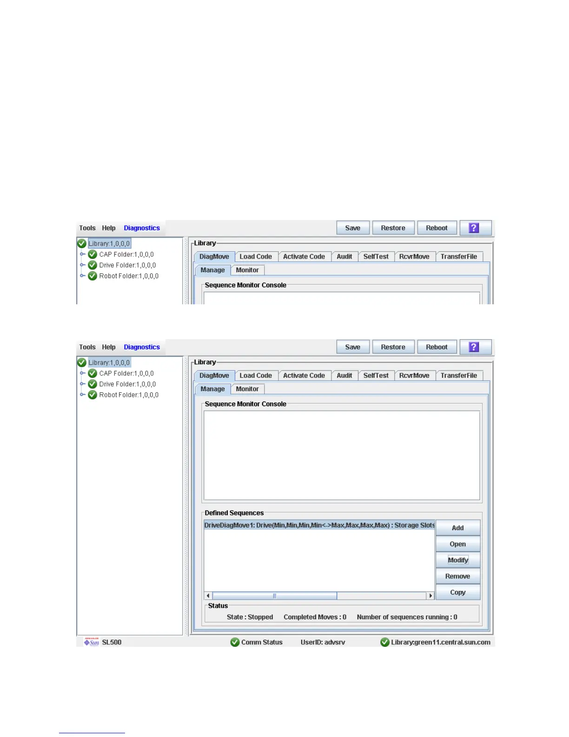Switch to TransferFile tab in upper screenshot
The width and height of the screenshot is (569, 737).
click(x=459, y=256)
